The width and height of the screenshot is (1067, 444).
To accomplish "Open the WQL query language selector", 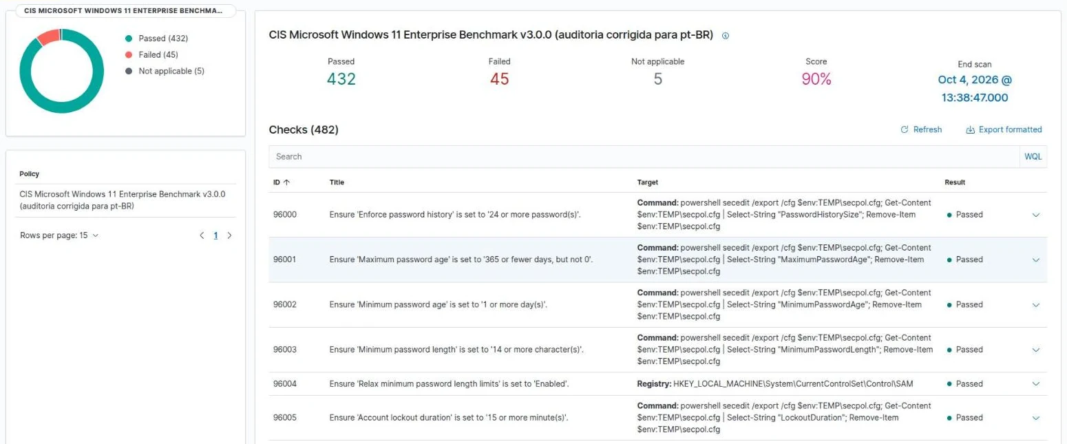I will 1033,156.
